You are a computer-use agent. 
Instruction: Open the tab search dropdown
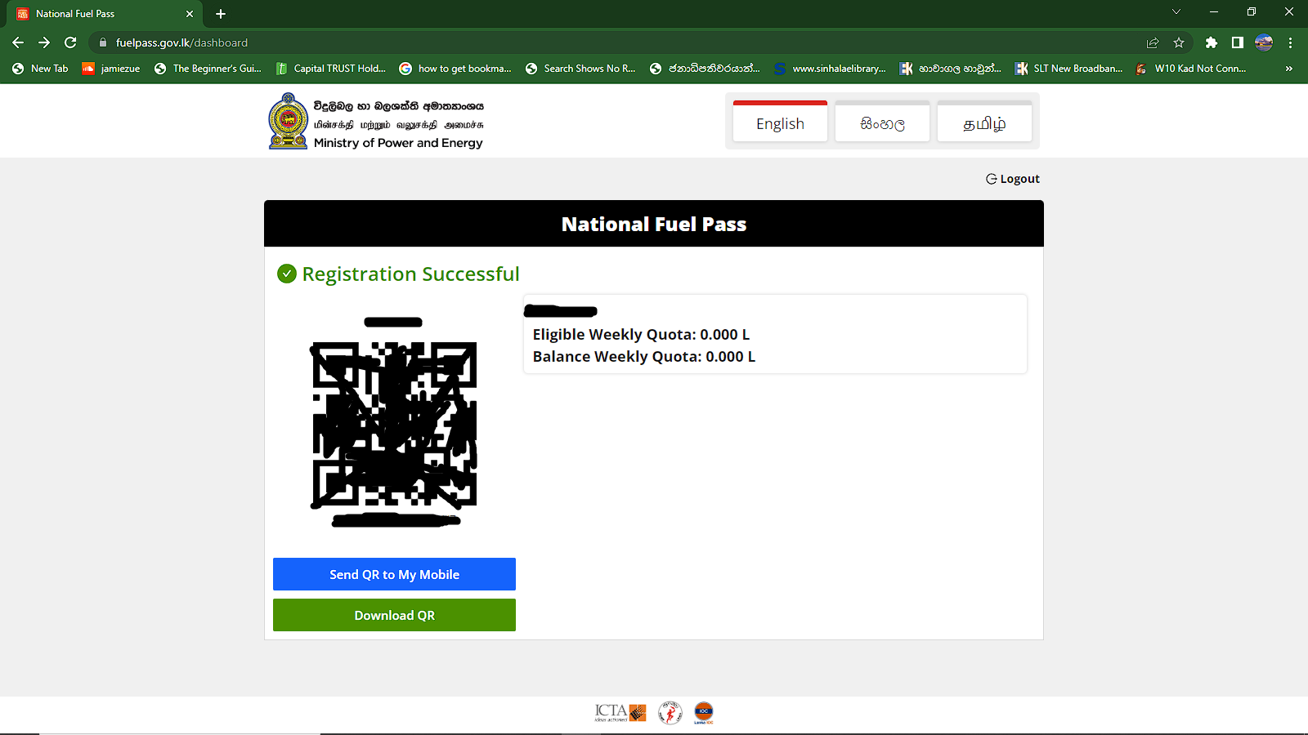pos(1176,11)
